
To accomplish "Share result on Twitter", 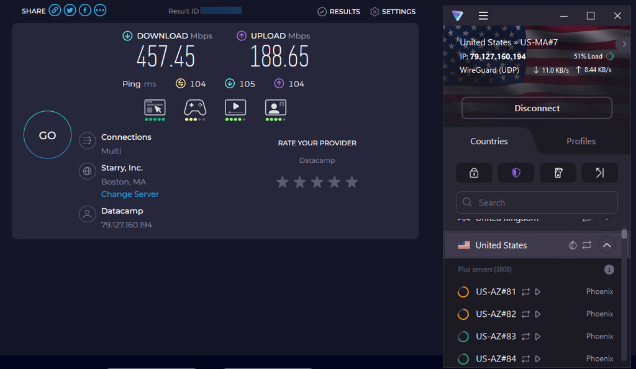I will (x=70, y=10).
